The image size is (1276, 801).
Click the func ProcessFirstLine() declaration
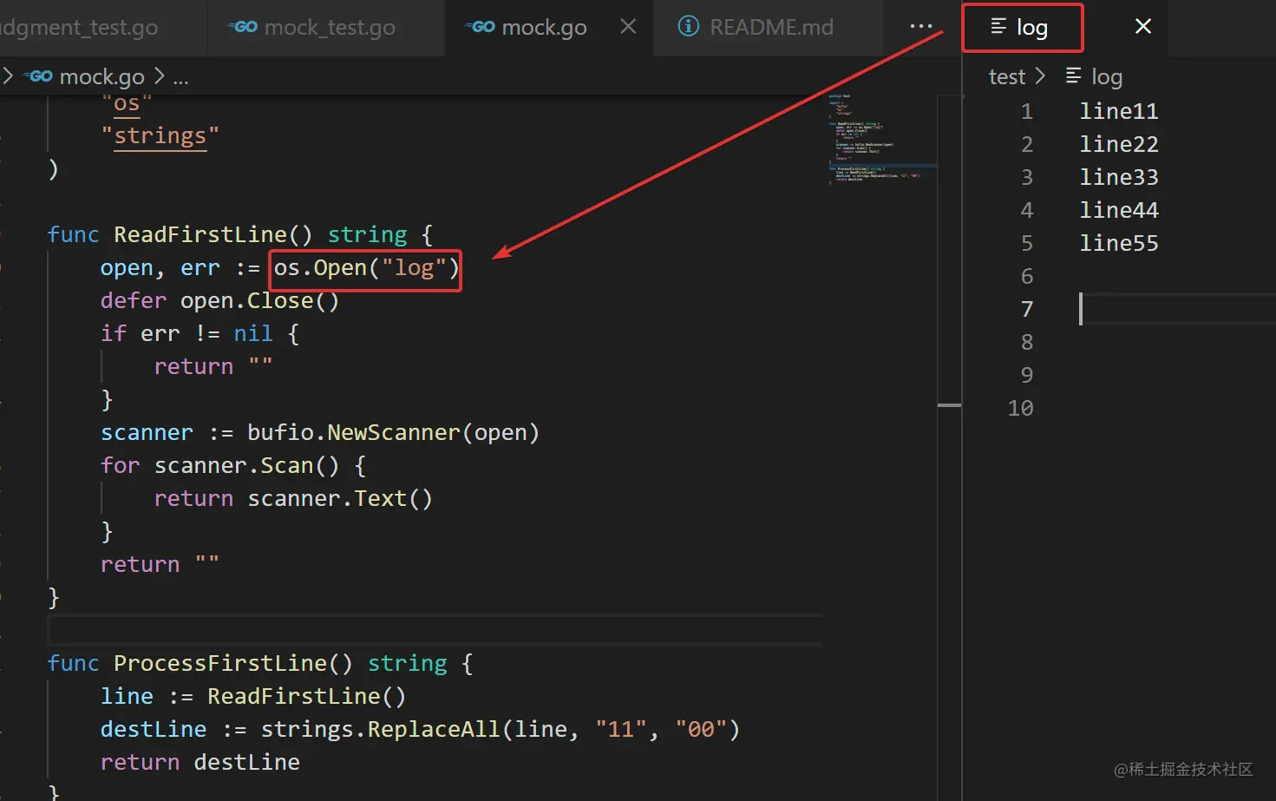click(x=260, y=664)
